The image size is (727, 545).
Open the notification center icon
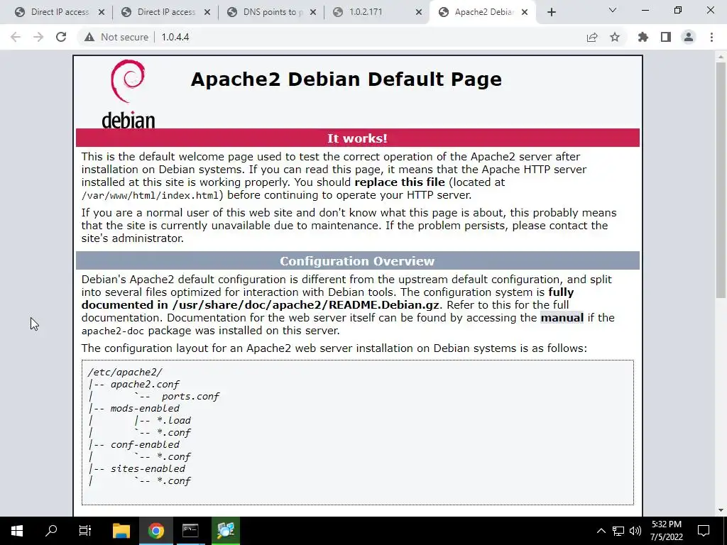[x=704, y=531]
